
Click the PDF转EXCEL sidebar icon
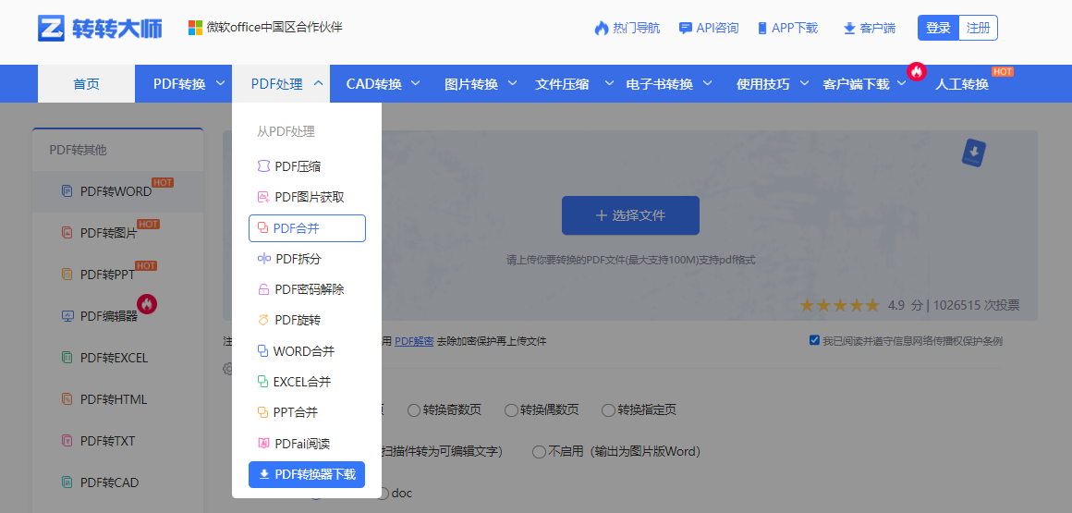[x=67, y=358]
